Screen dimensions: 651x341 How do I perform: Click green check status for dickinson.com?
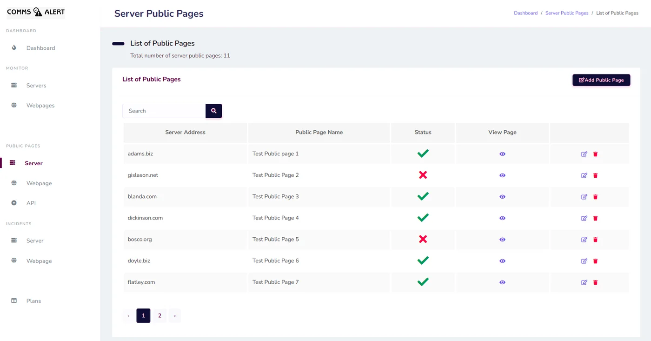pos(423,218)
